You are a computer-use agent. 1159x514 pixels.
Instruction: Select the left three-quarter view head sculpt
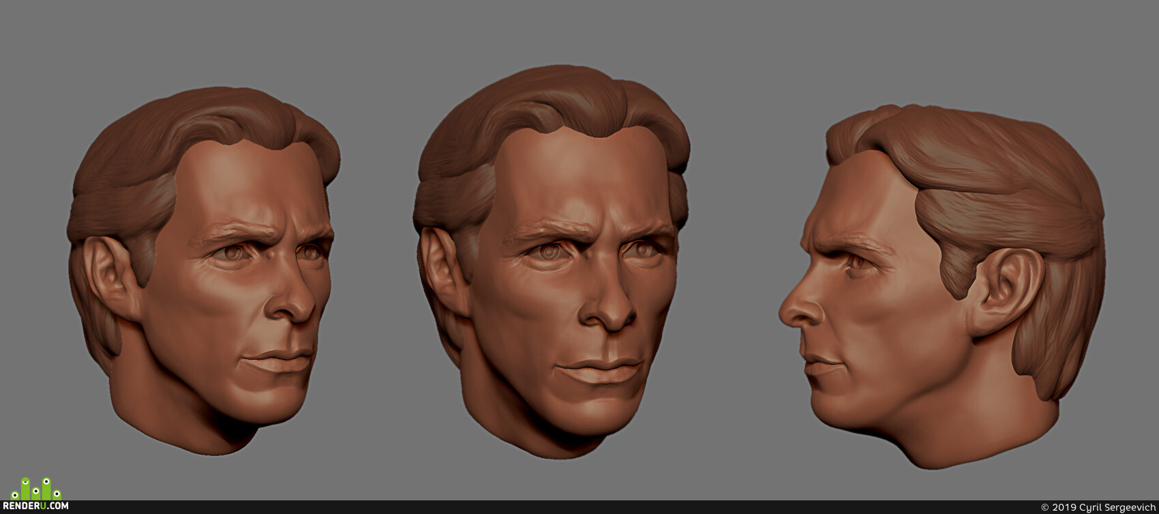click(x=203, y=270)
